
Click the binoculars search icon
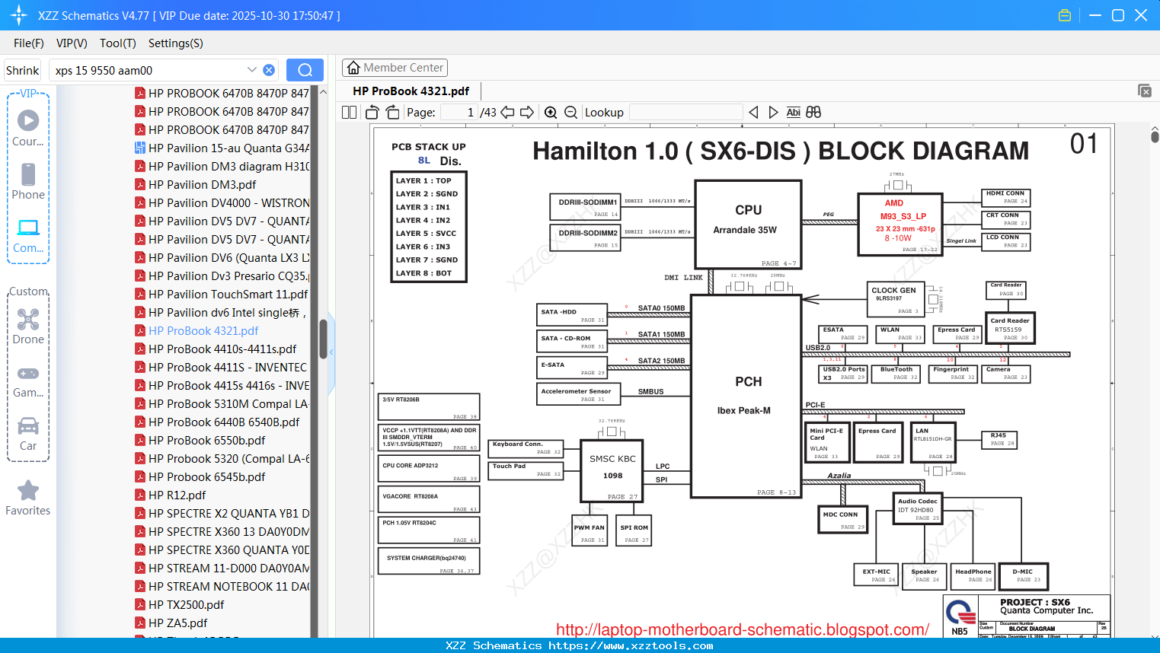pos(813,112)
